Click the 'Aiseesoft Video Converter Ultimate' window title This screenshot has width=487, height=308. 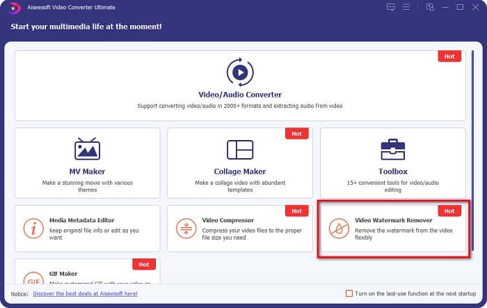[71, 7]
